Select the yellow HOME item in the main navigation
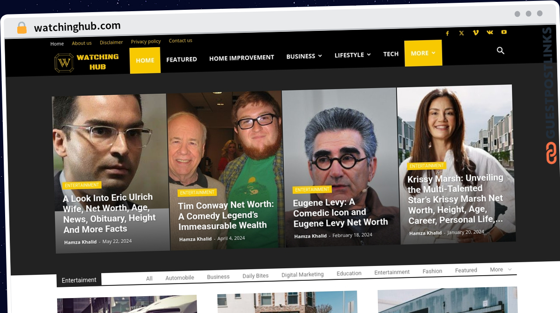This screenshot has height=313, width=560. tap(145, 60)
